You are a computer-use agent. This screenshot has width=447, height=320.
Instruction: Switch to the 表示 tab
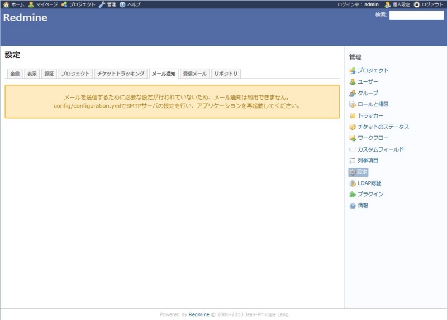coord(32,74)
